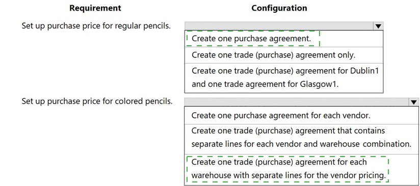Open the colored pencils dropdown arrow

413,102
